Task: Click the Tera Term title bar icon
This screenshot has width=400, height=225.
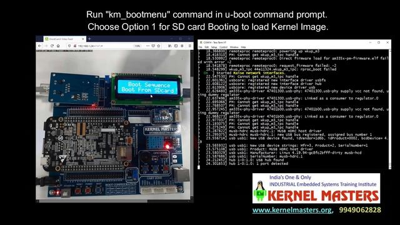Action: click(x=201, y=42)
